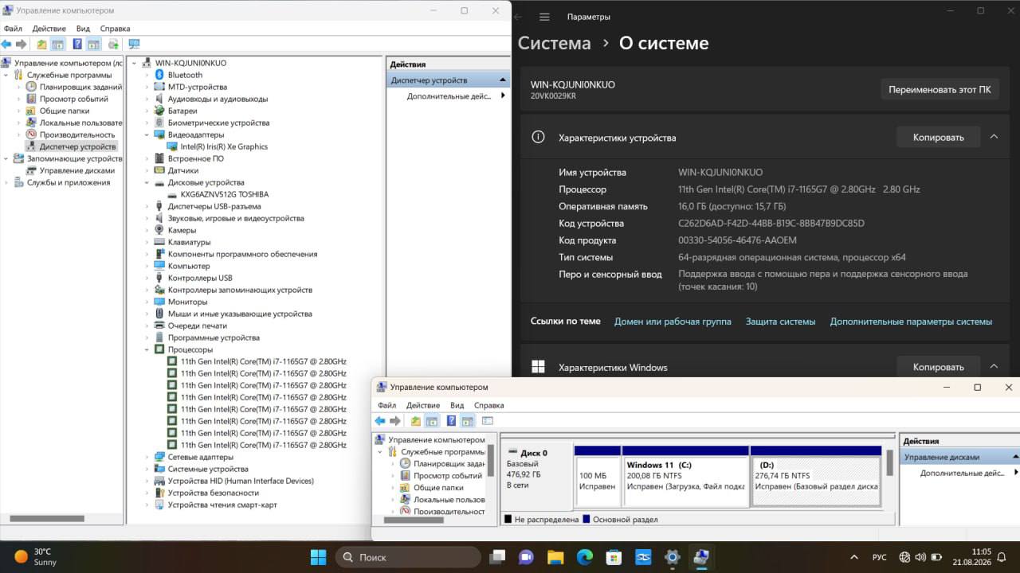This screenshot has height=573, width=1020.
Task: Collapse the Характеристики устройства section chevron
Action: click(x=994, y=137)
